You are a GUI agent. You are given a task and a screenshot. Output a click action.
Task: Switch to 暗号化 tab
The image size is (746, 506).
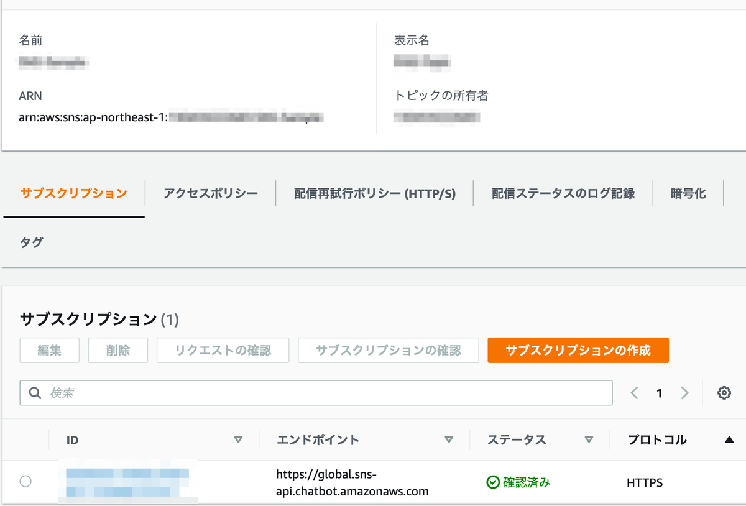click(688, 193)
